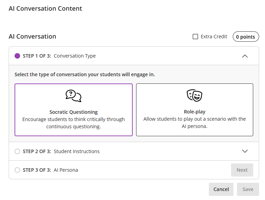The height and width of the screenshot is (200, 265).
Task: Click the Extra Credit label
Action: 214,37
